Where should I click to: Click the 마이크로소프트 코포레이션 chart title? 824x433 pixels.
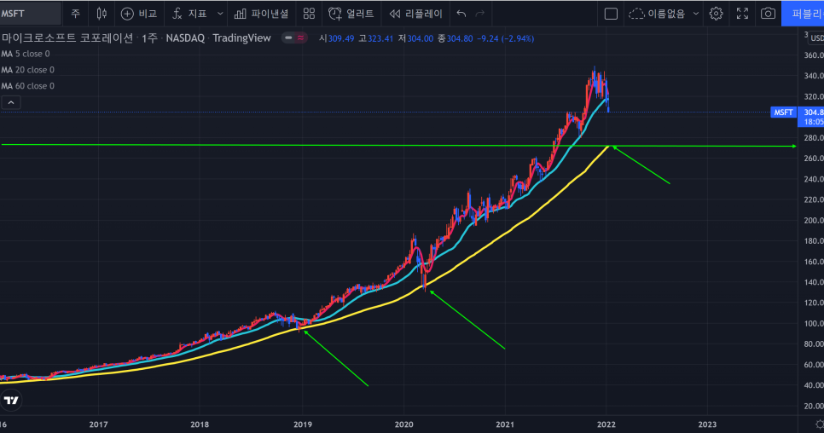click(67, 38)
